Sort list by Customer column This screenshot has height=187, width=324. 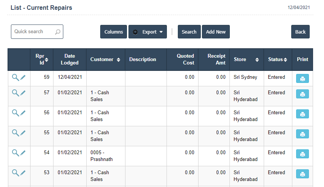(105, 60)
